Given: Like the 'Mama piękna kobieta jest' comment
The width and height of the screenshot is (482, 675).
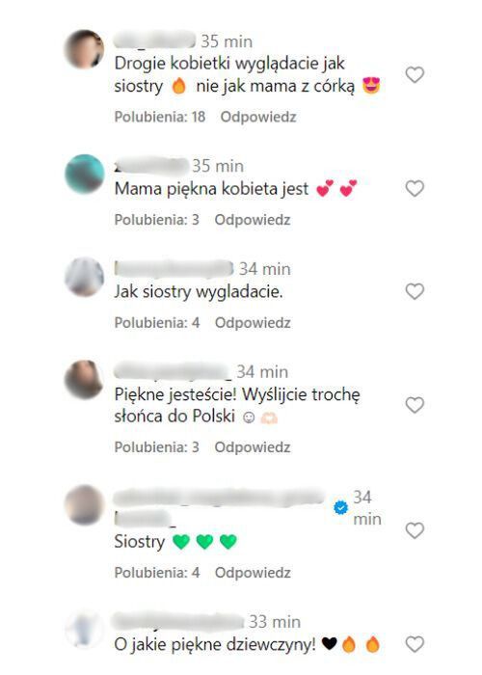Looking at the screenshot, I should coord(415,189).
